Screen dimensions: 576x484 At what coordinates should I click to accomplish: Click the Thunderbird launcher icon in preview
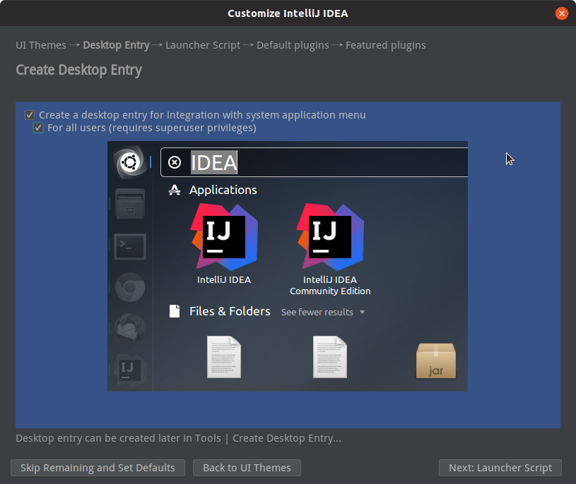point(130,327)
